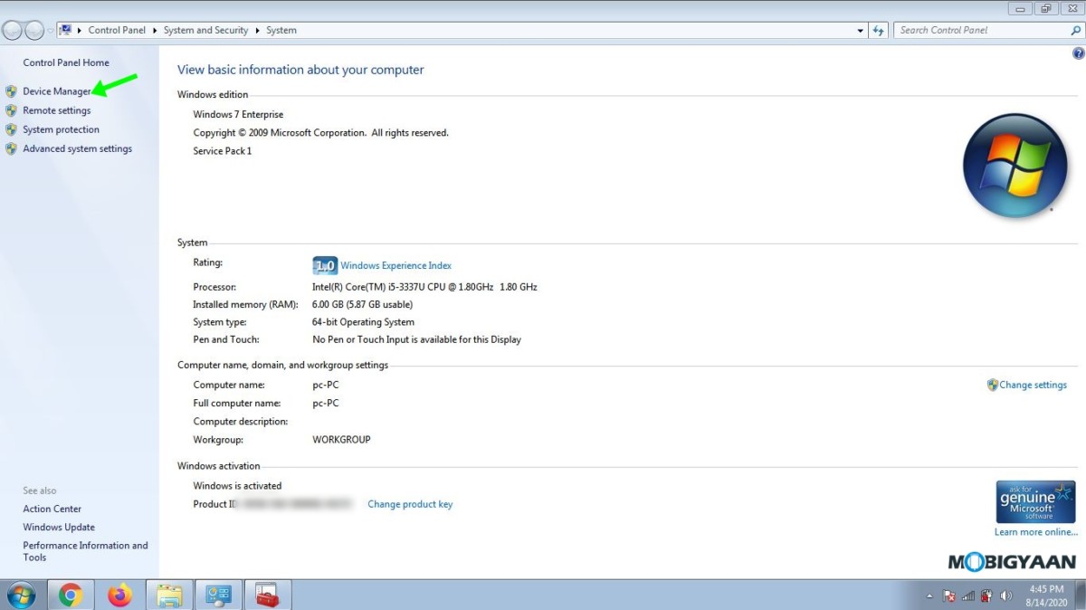Refresh the System page

(x=878, y=30)
